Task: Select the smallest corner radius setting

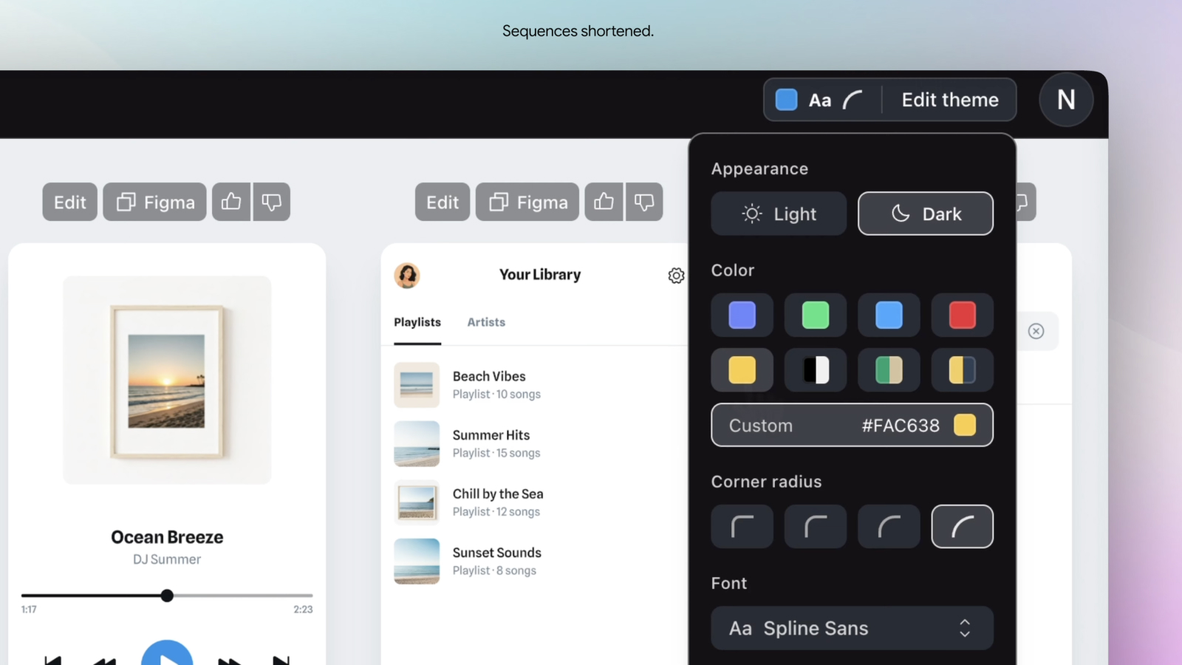Action: pyautogui.click(x=742, y=526)
